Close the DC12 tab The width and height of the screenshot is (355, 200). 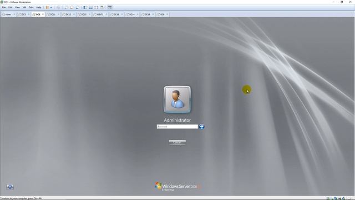[74, 14]
